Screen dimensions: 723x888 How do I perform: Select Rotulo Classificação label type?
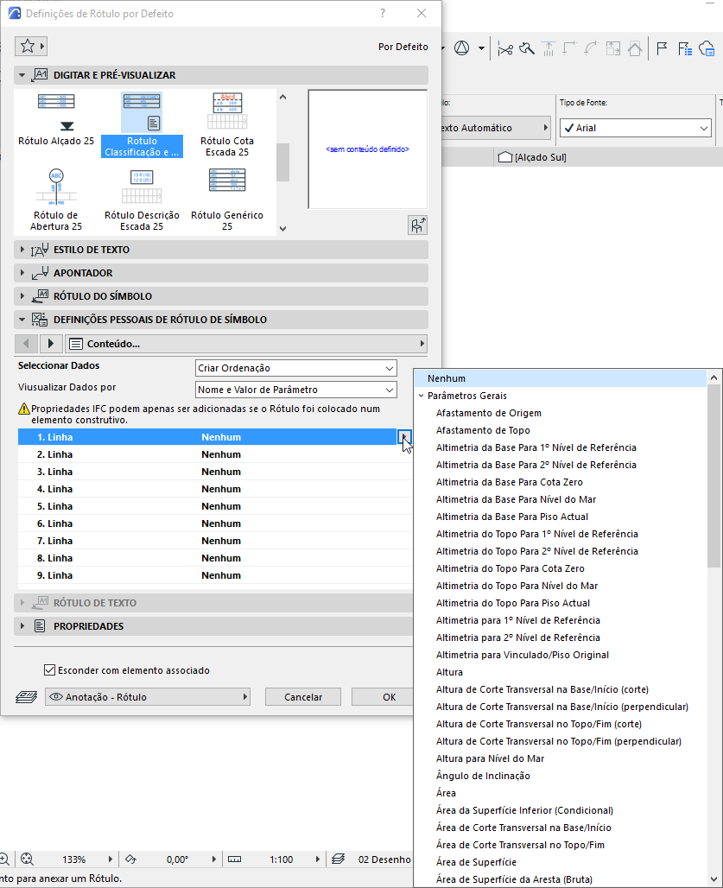142,124
